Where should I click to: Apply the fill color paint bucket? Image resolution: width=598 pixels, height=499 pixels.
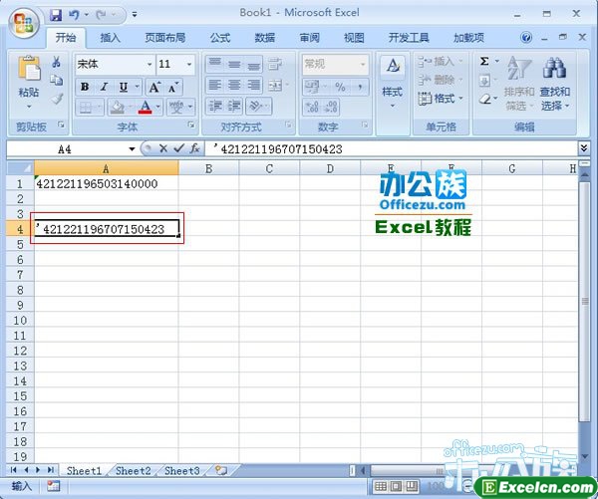(117, 108)
